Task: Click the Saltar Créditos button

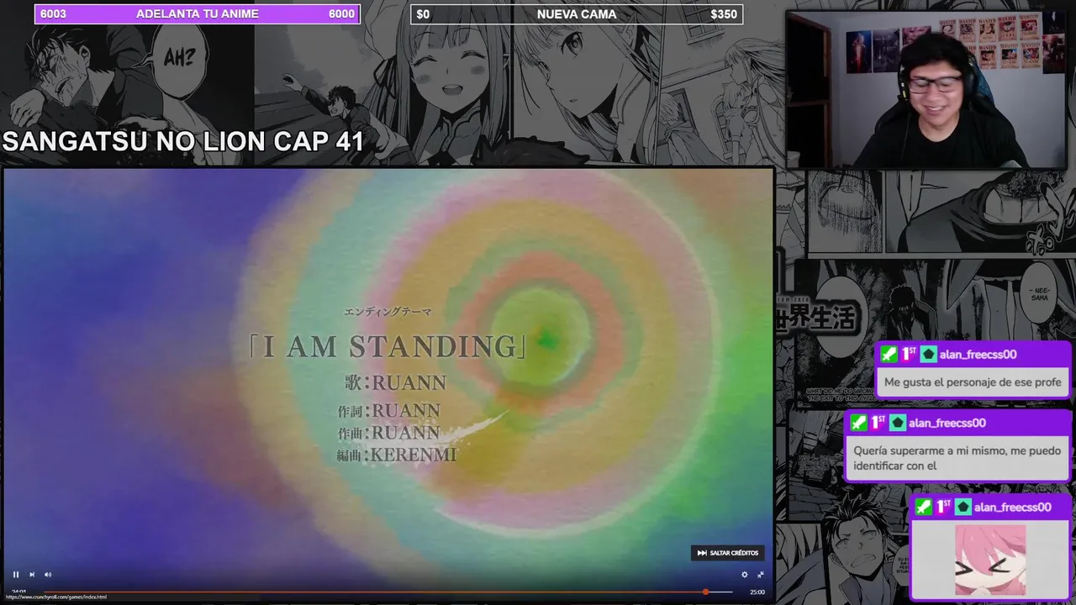Action: (x=728, y=553)
